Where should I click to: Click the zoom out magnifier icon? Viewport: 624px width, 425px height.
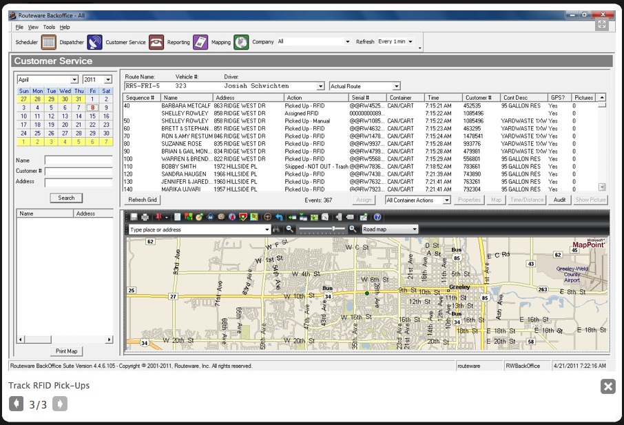(290, 229)
